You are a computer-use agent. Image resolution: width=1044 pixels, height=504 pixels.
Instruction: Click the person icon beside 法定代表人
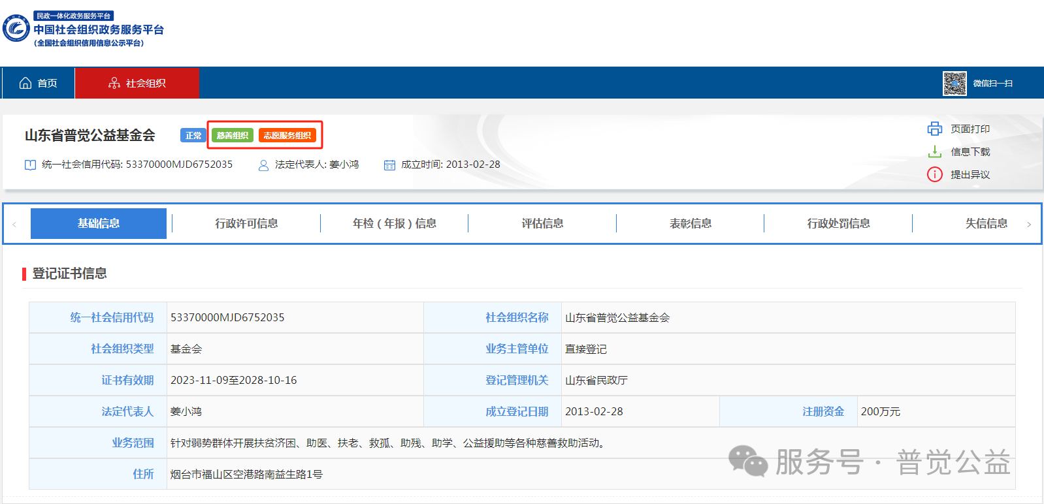coord(263,165)
